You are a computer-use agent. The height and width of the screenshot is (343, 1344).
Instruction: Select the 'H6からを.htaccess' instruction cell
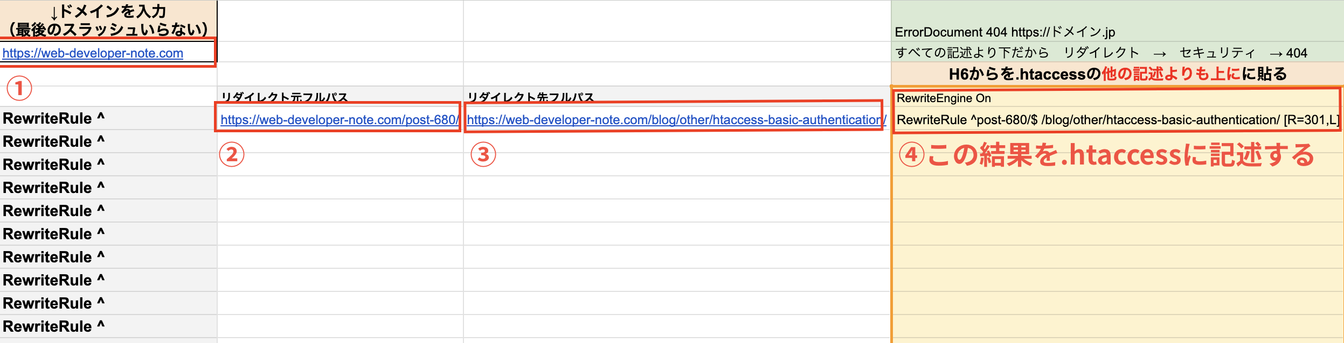pyautogui.click(x=1117, y=74)
